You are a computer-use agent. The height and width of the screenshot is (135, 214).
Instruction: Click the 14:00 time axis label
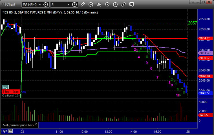pos(133,132)
